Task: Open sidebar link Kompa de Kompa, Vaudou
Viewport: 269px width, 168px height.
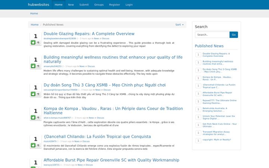Action: [217, 78]
